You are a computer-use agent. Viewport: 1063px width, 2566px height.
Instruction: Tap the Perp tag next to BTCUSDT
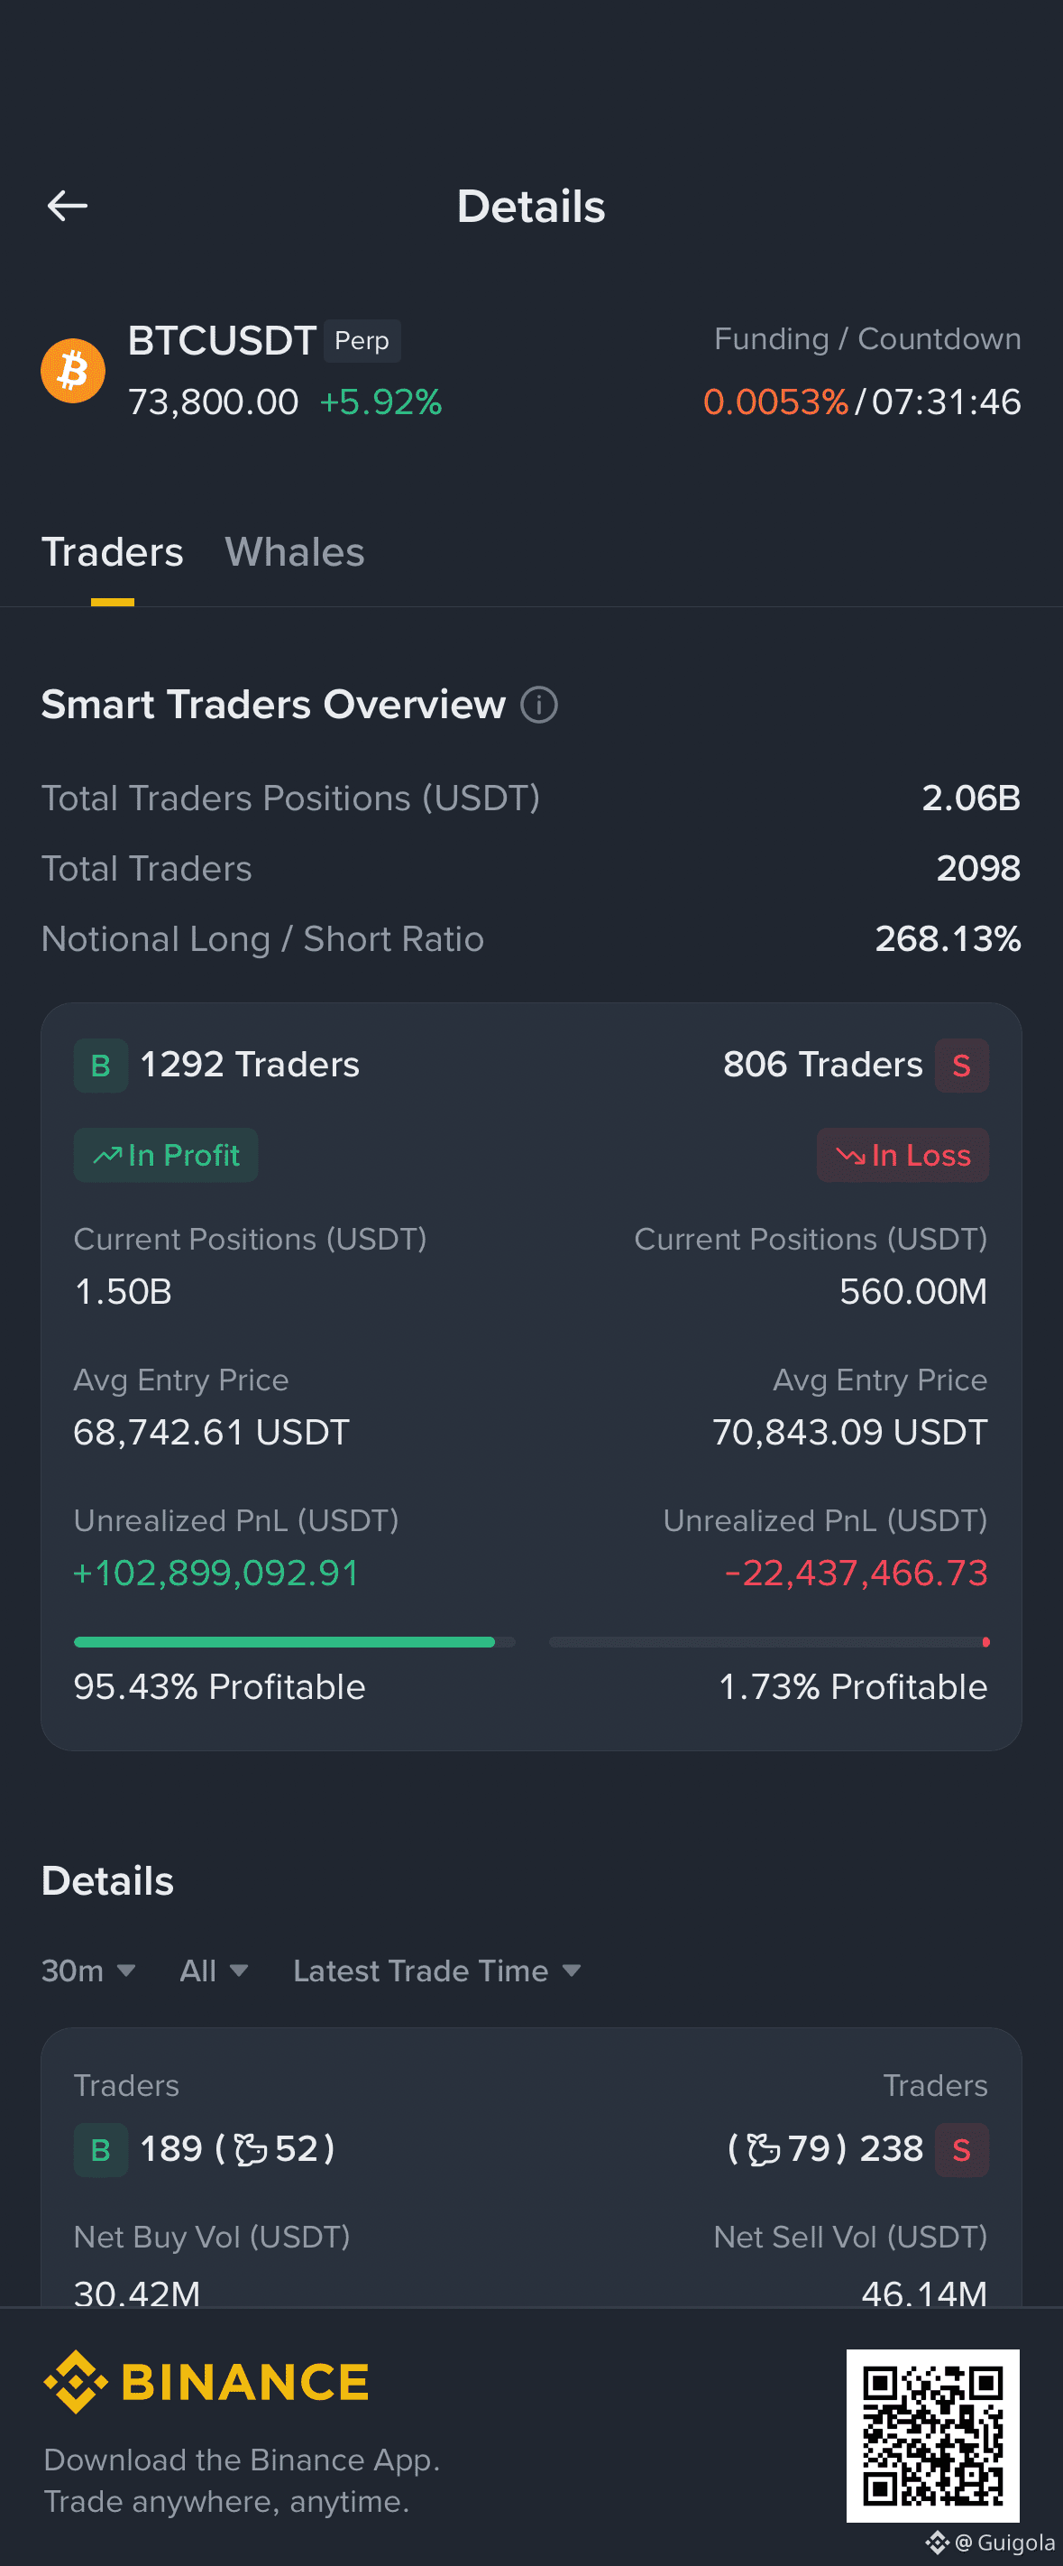click(362, 341)
